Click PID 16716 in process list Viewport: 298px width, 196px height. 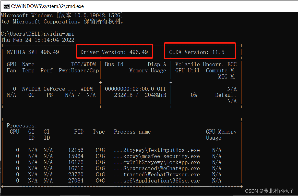tap(76, 168)
